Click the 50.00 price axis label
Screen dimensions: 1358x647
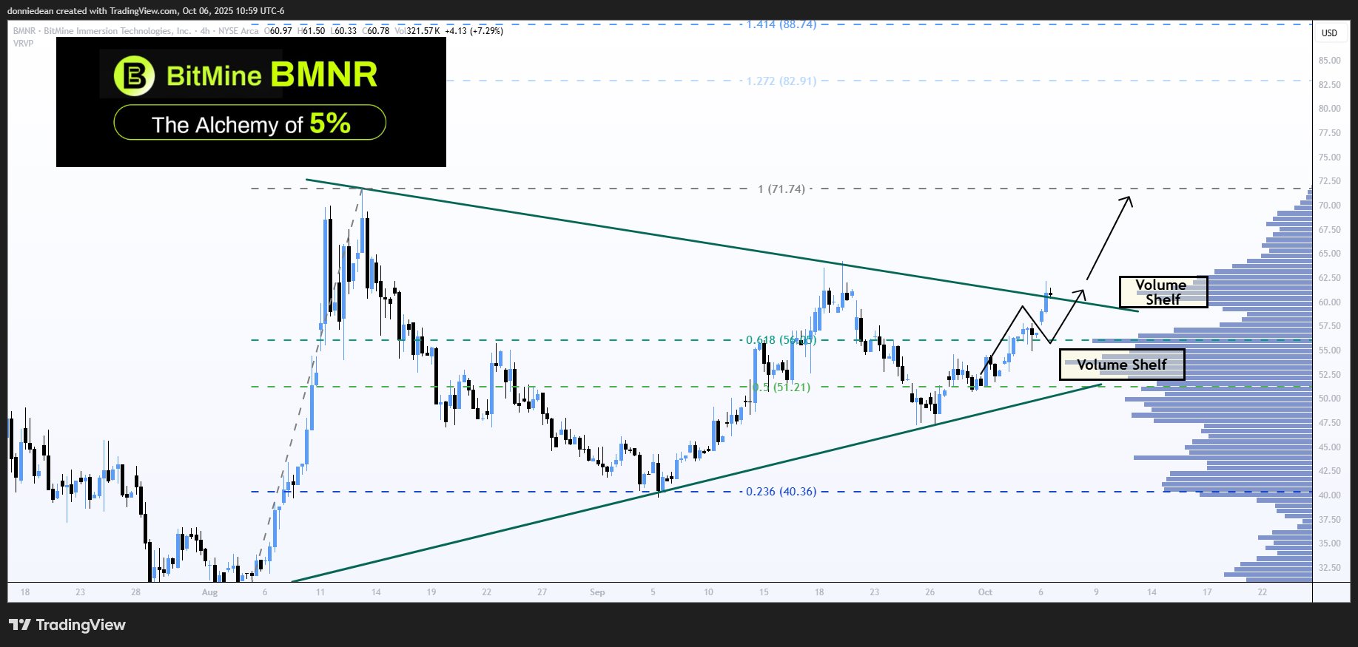[1330, 399]
